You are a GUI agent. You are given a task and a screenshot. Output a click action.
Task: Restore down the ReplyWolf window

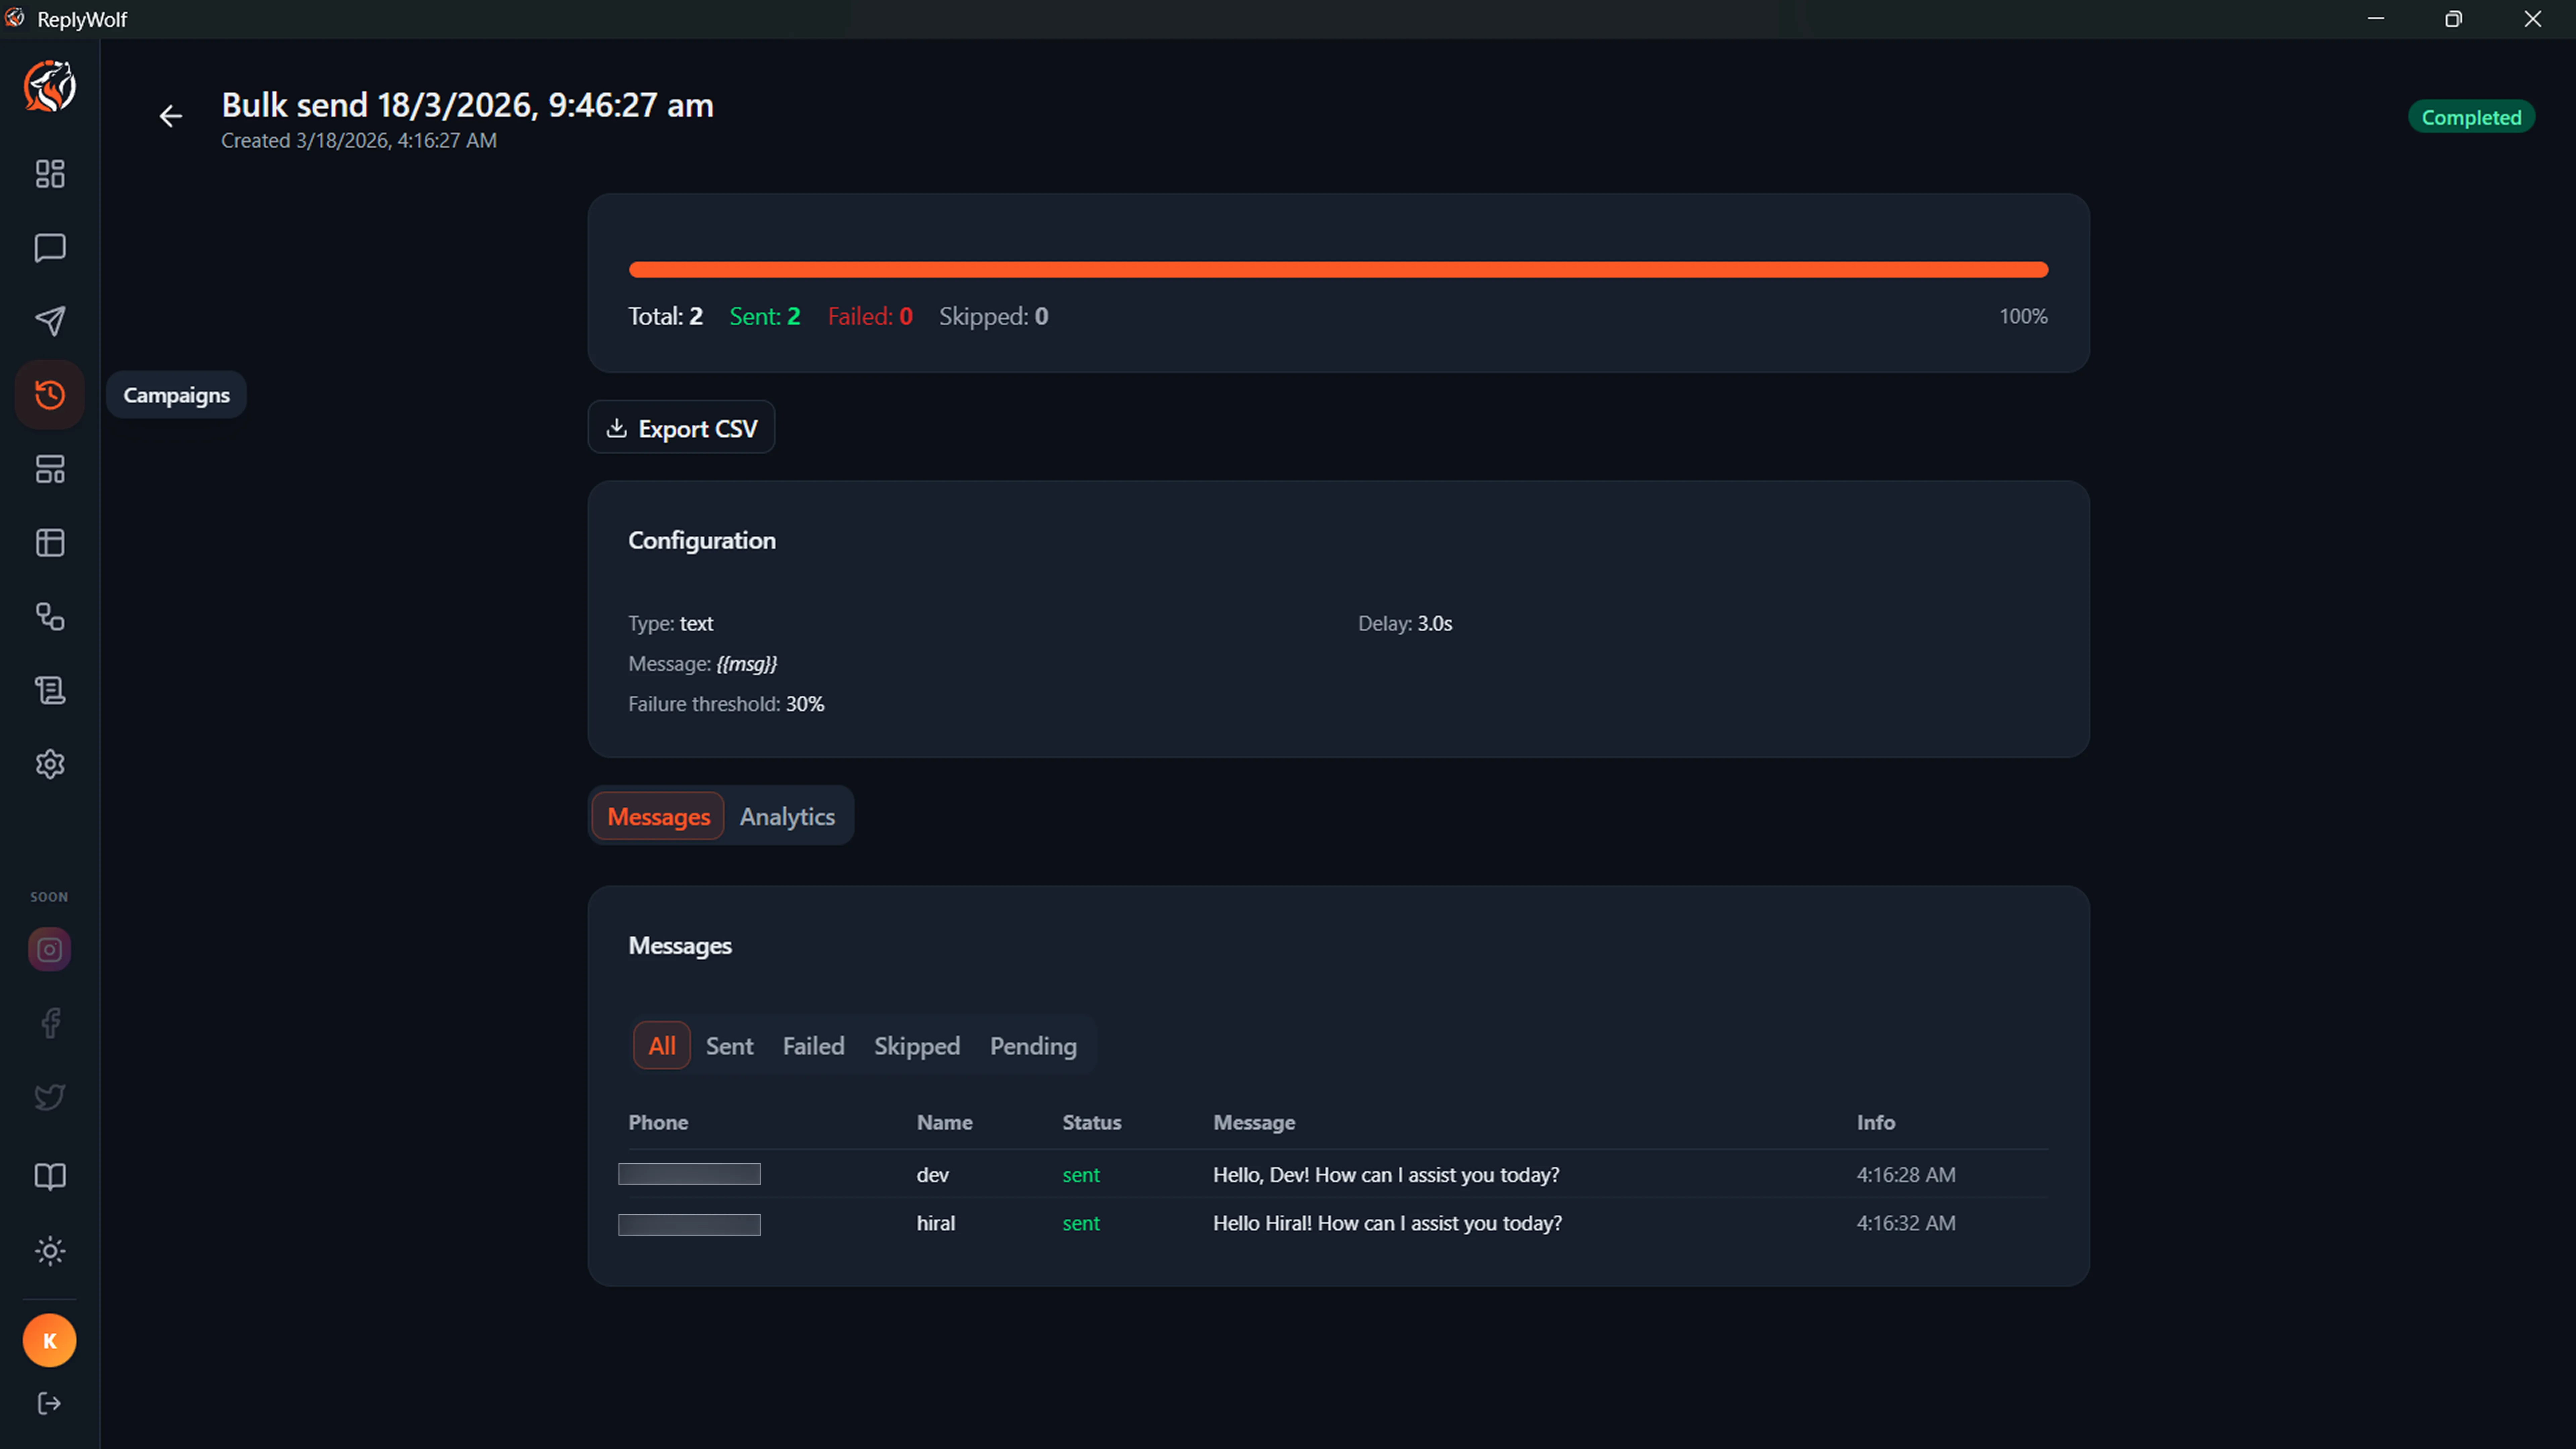click(x=2453, y=19)
